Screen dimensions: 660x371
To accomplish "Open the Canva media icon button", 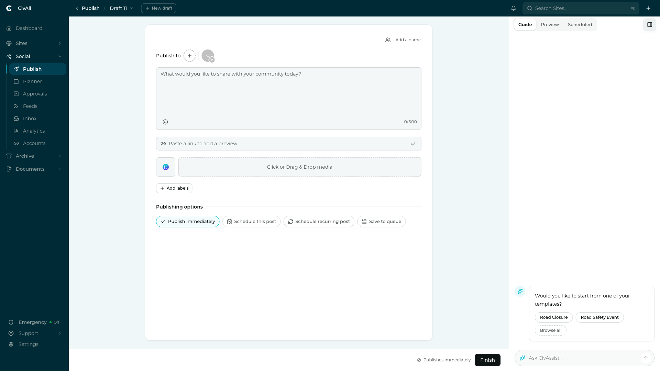I will [x=166, y=167].
